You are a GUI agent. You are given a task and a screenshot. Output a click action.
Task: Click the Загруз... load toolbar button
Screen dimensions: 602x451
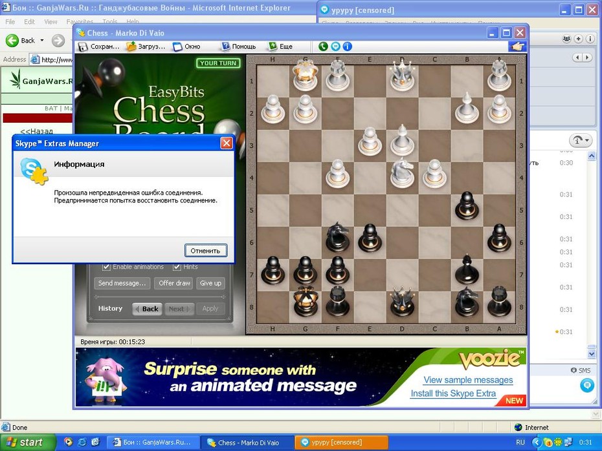(x=146, y=47)
